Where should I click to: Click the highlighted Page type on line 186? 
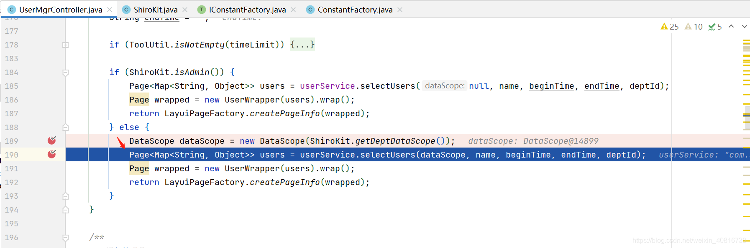pos(139,100)
